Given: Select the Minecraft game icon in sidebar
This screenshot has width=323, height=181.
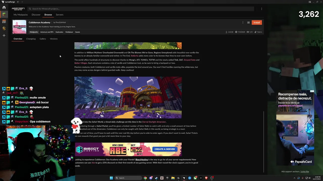Looking at the screenshot, I should pos(4,14).
